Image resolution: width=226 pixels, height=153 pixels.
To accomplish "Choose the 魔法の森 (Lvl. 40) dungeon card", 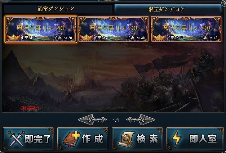I will click(x=186, y=29).
